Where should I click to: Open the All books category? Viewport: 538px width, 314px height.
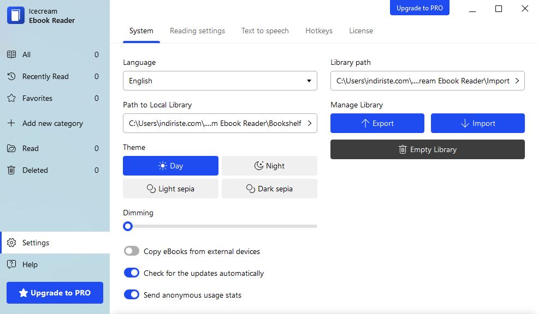tap(55, 55)
